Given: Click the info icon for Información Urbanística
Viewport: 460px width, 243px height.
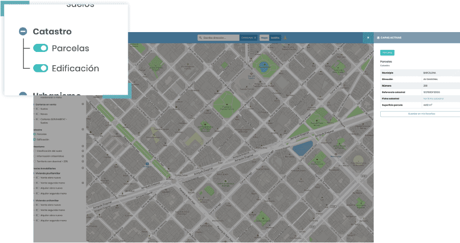Looking at the screenshot, I should [x=83, y=156].
